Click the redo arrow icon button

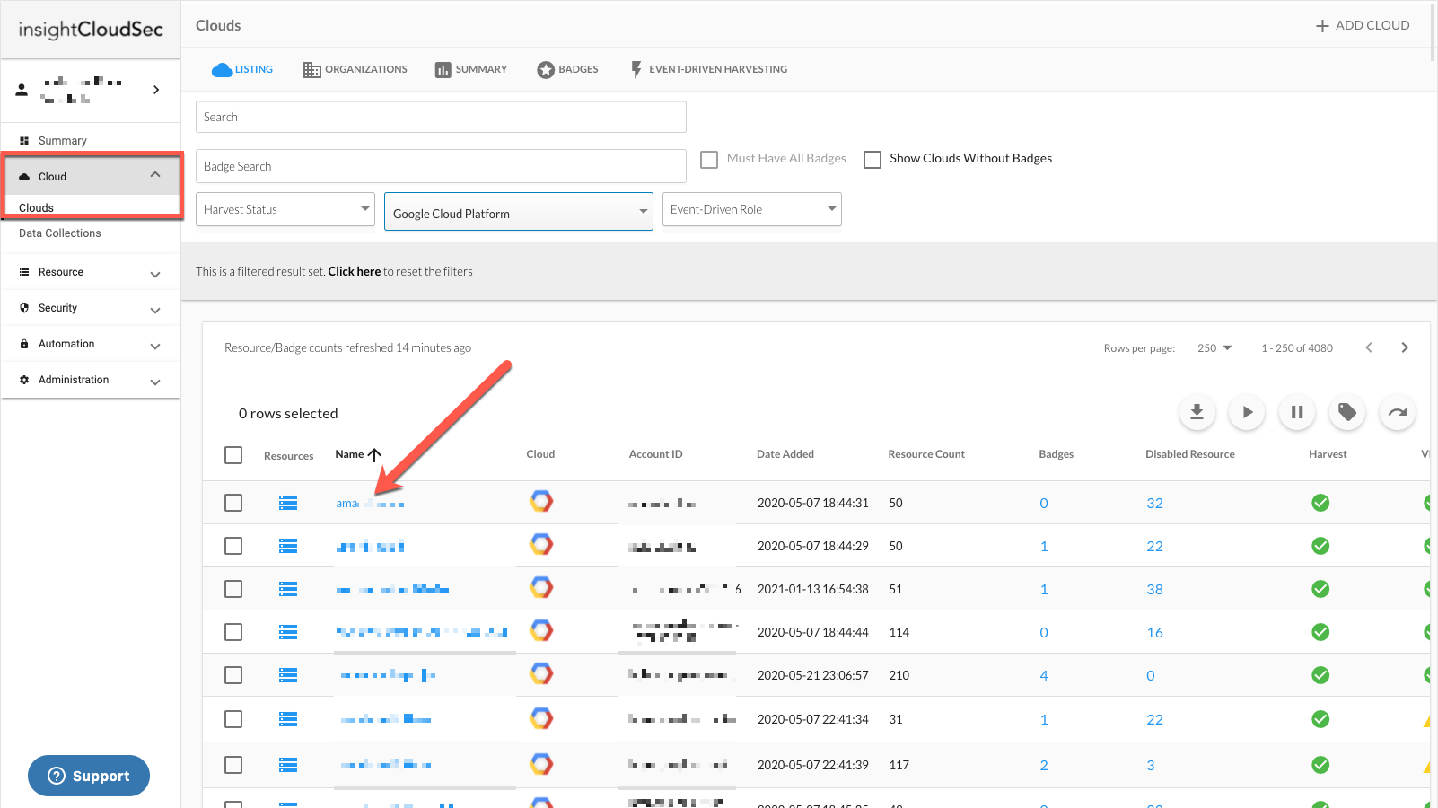1398,412
